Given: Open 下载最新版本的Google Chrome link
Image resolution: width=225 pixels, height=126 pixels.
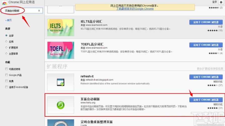Looking at the screenshot, I should [x=135, y=9].
